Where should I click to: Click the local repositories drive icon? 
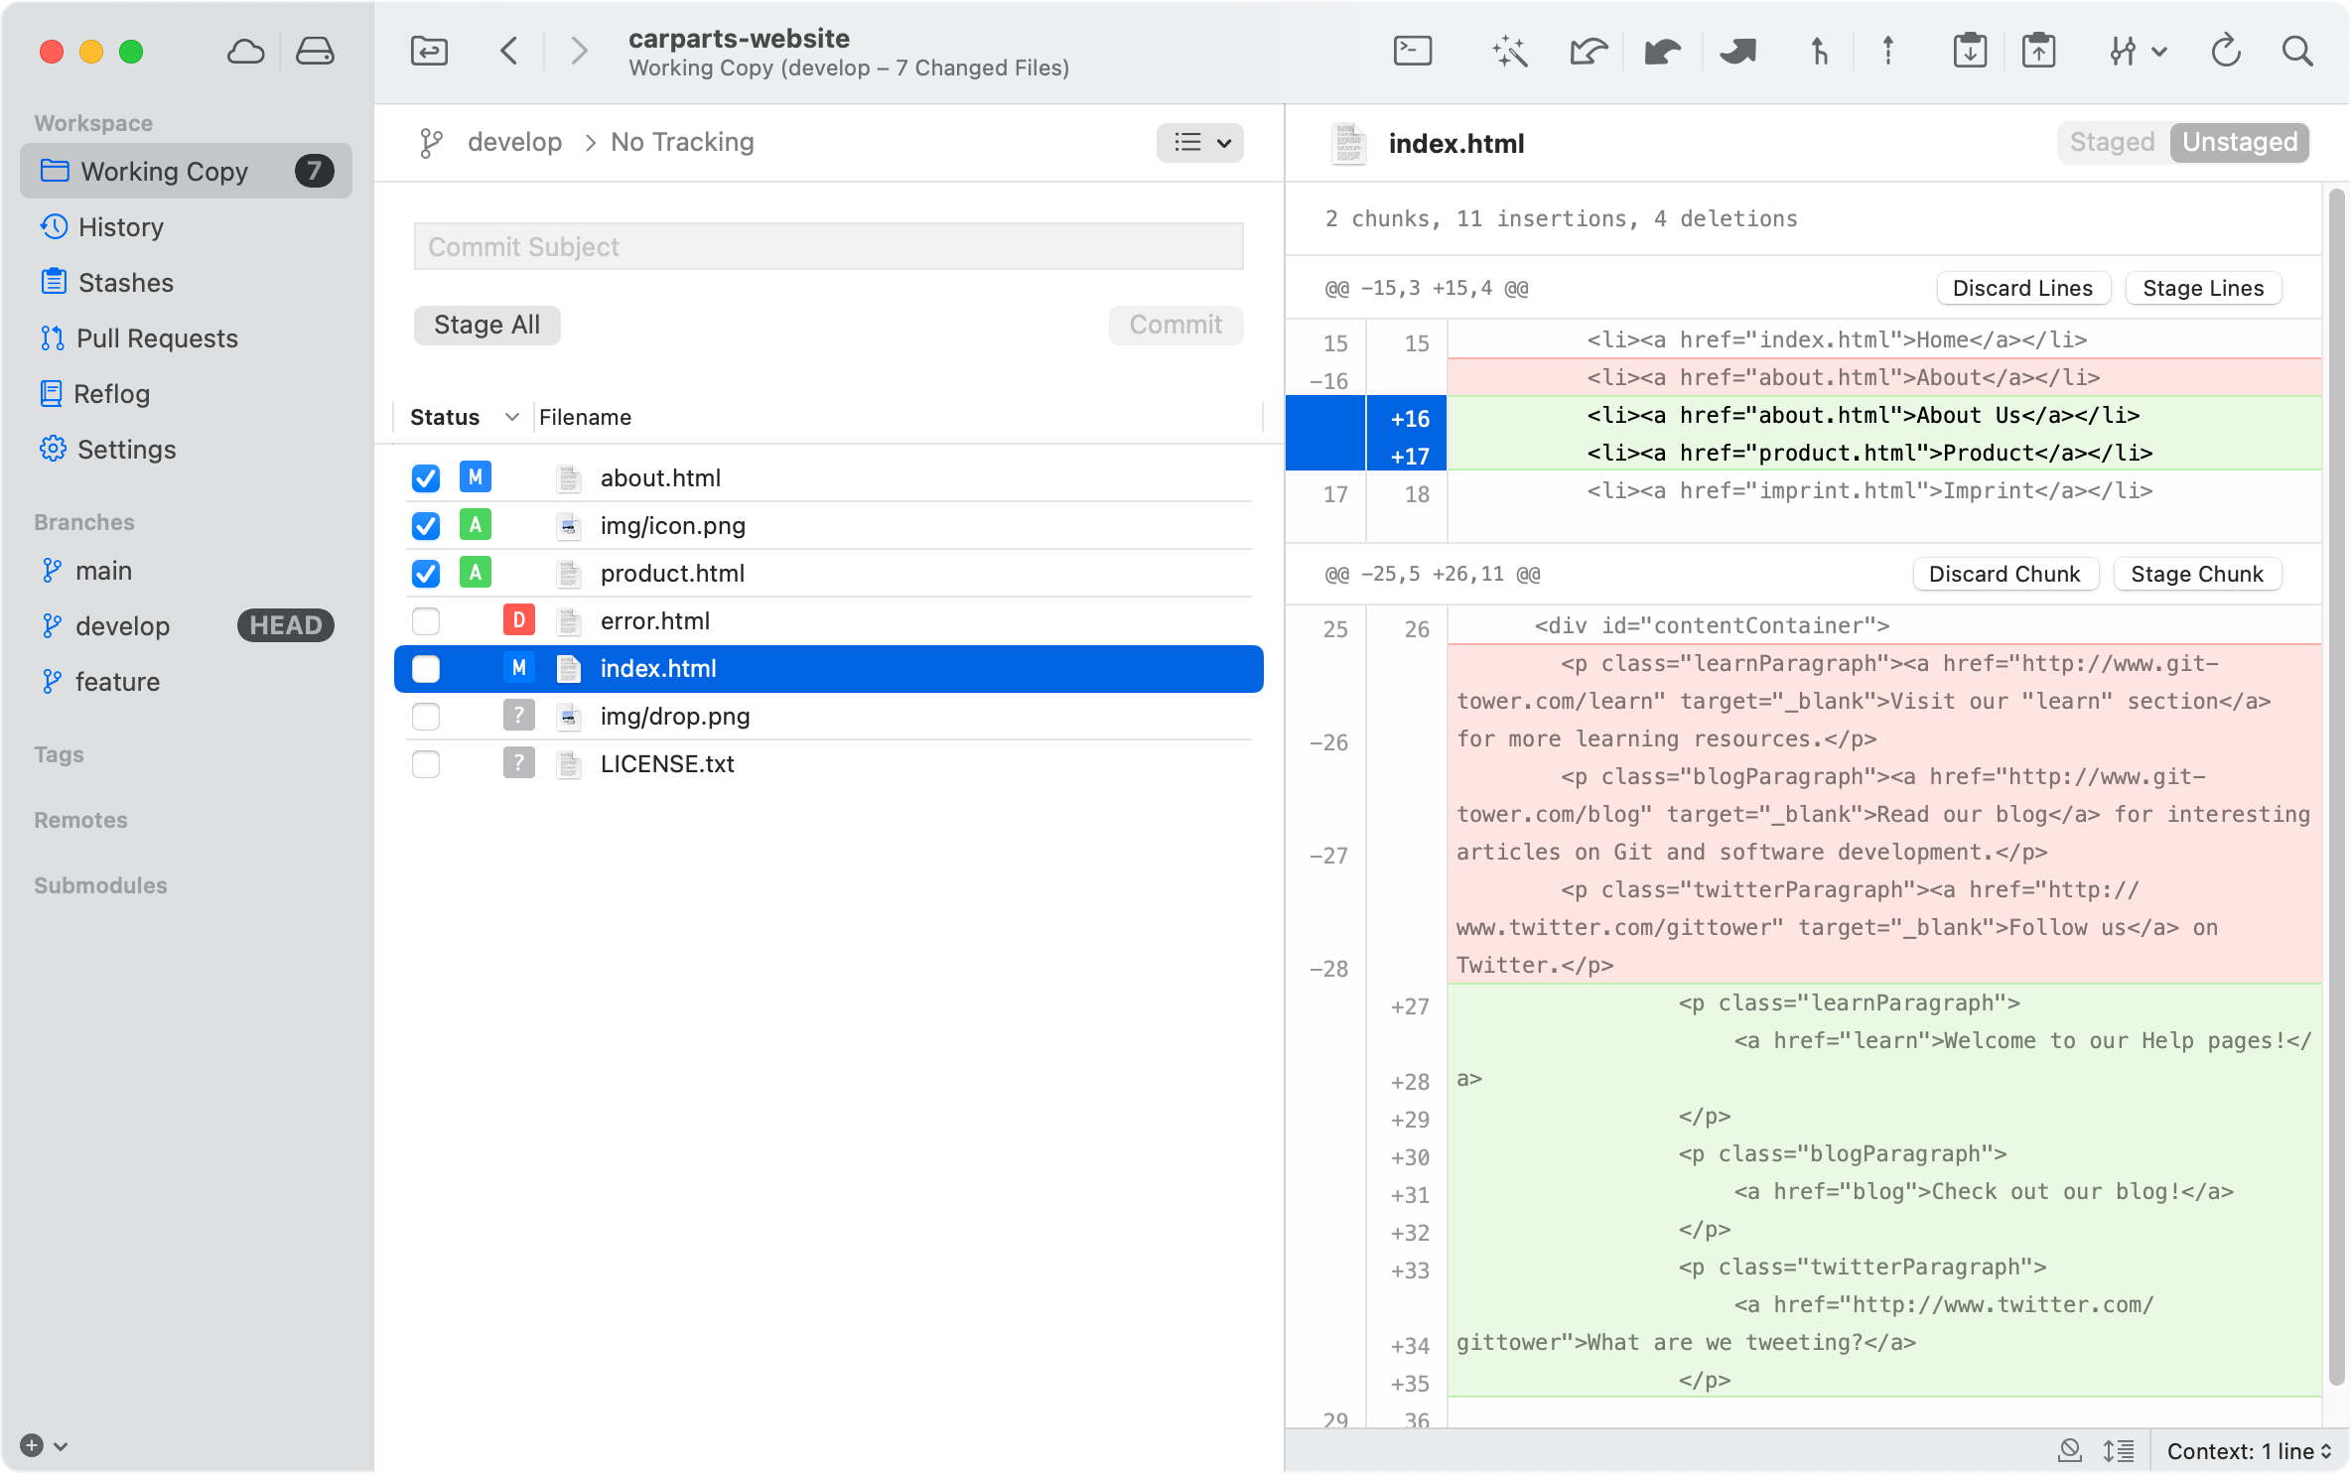tap(315, 51)
